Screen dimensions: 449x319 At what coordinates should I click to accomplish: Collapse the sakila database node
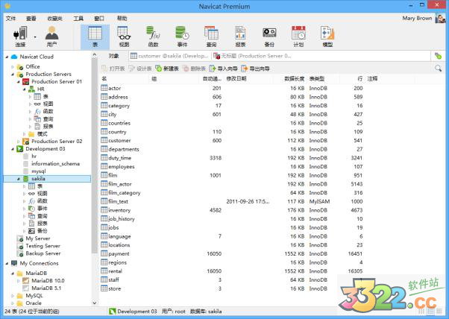(19, 179)
